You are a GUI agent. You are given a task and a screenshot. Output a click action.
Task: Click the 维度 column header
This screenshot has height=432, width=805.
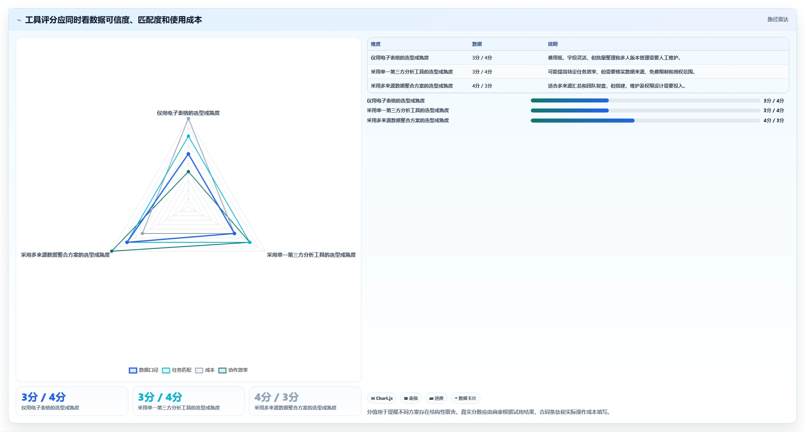tap(376, 44)
